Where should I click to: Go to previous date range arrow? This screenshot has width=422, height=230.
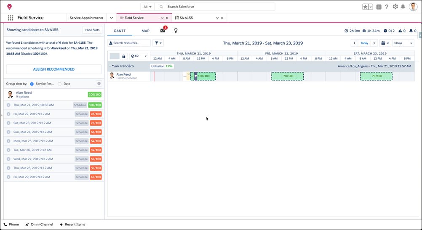(x=355, y=43)
